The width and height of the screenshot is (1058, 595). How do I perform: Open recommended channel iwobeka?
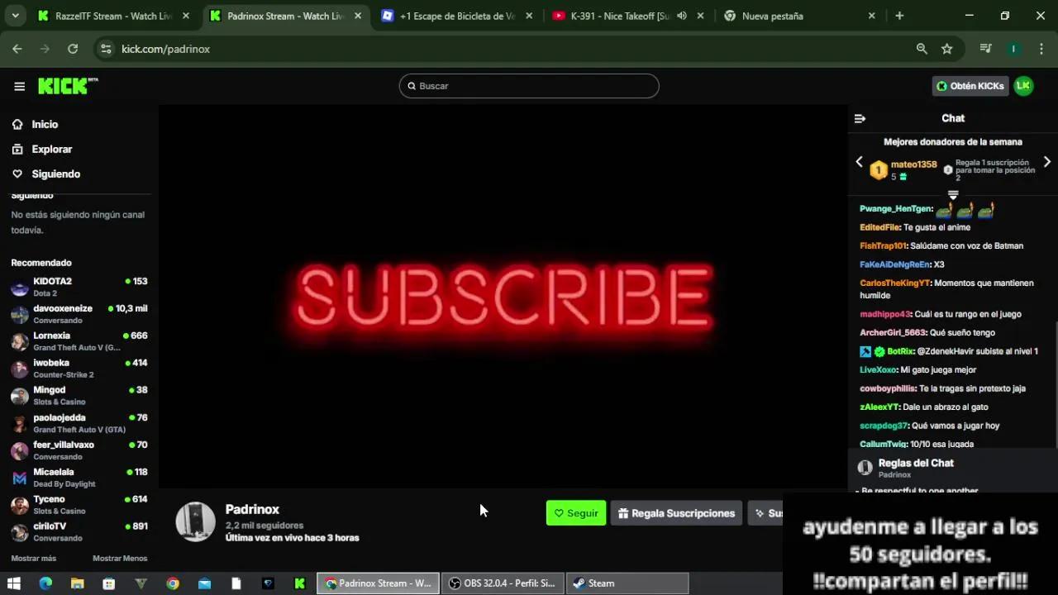79,369
